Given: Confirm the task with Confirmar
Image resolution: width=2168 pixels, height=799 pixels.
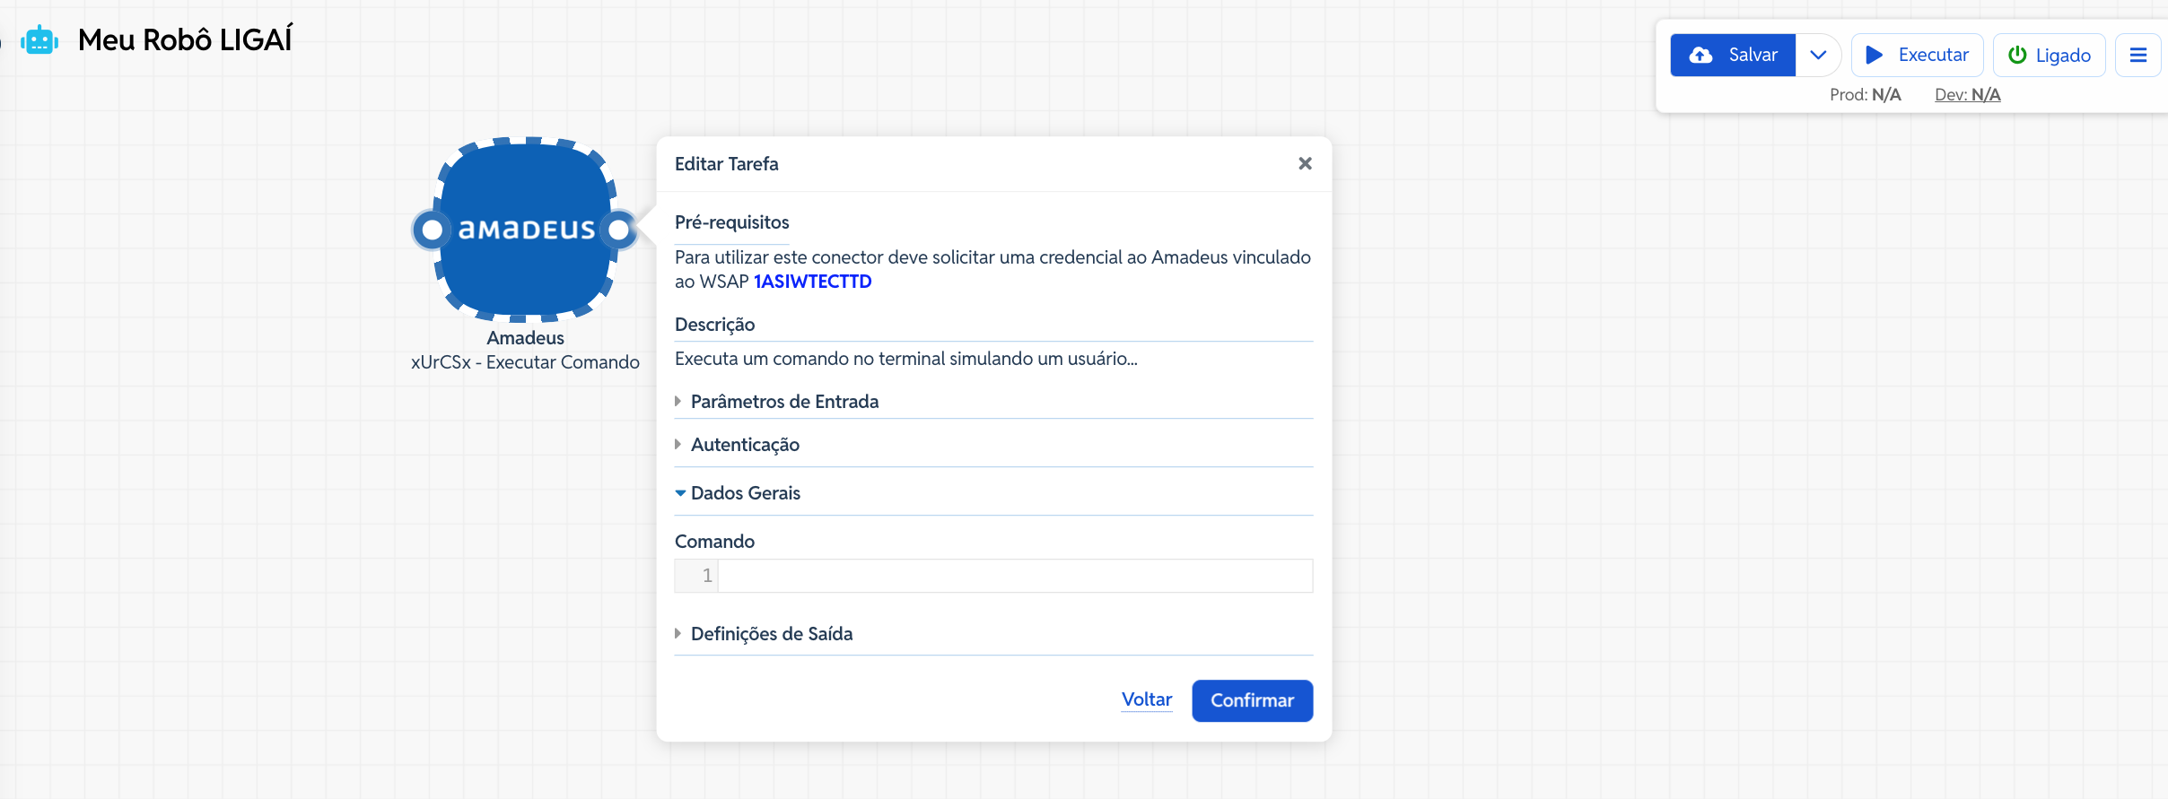Looking at the screenshot, I should pyautogui.click(x=1252, y=700).
